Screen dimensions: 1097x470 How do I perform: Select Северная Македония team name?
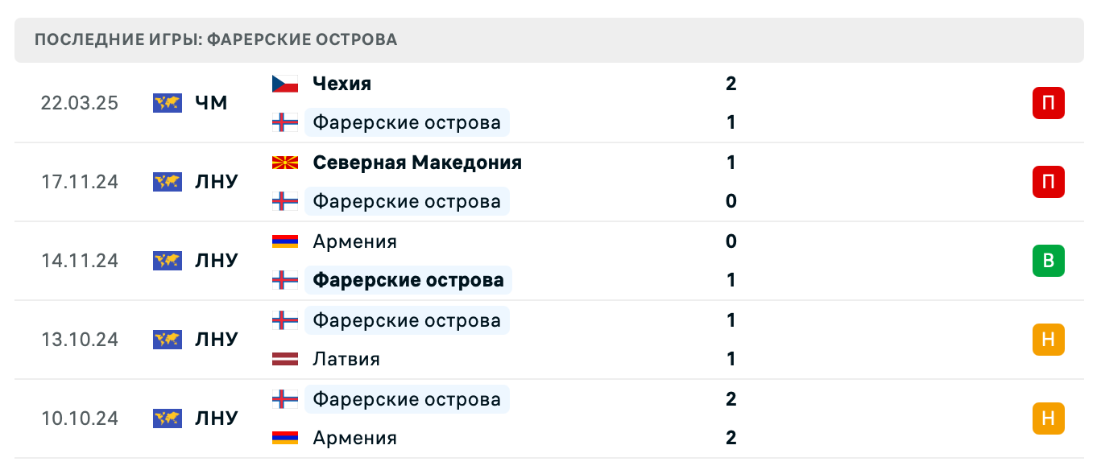click(416, 162)
